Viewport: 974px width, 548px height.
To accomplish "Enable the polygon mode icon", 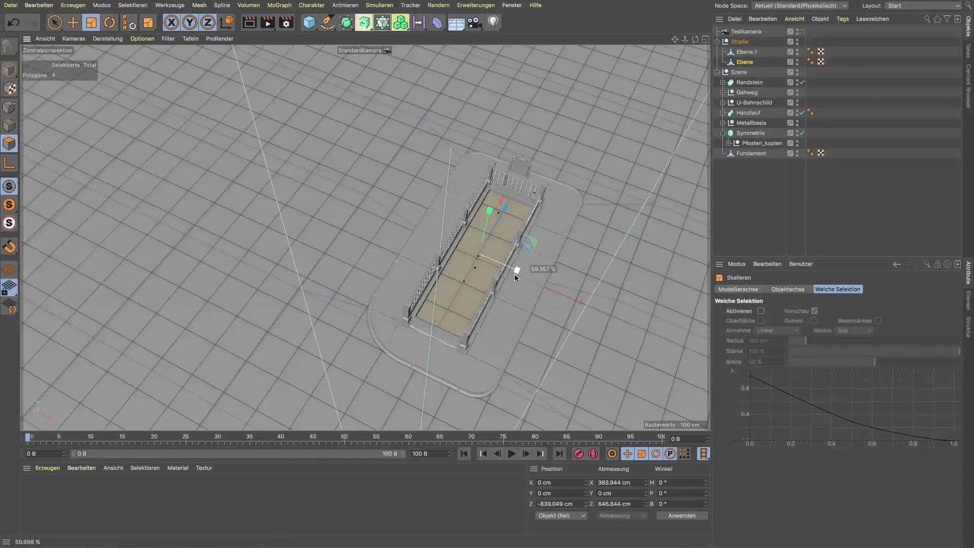I will [x=9, y=144].
